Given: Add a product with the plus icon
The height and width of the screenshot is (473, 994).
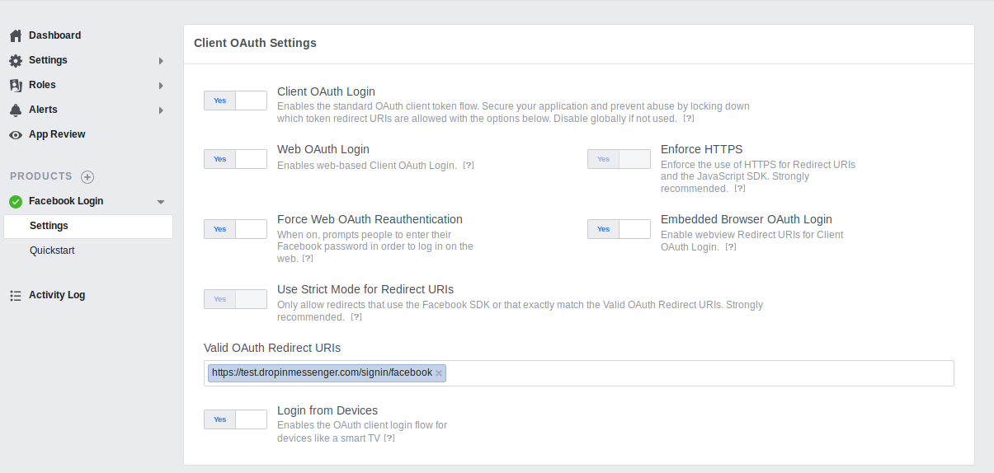Looking at the screenshot, I should [87, 176].
